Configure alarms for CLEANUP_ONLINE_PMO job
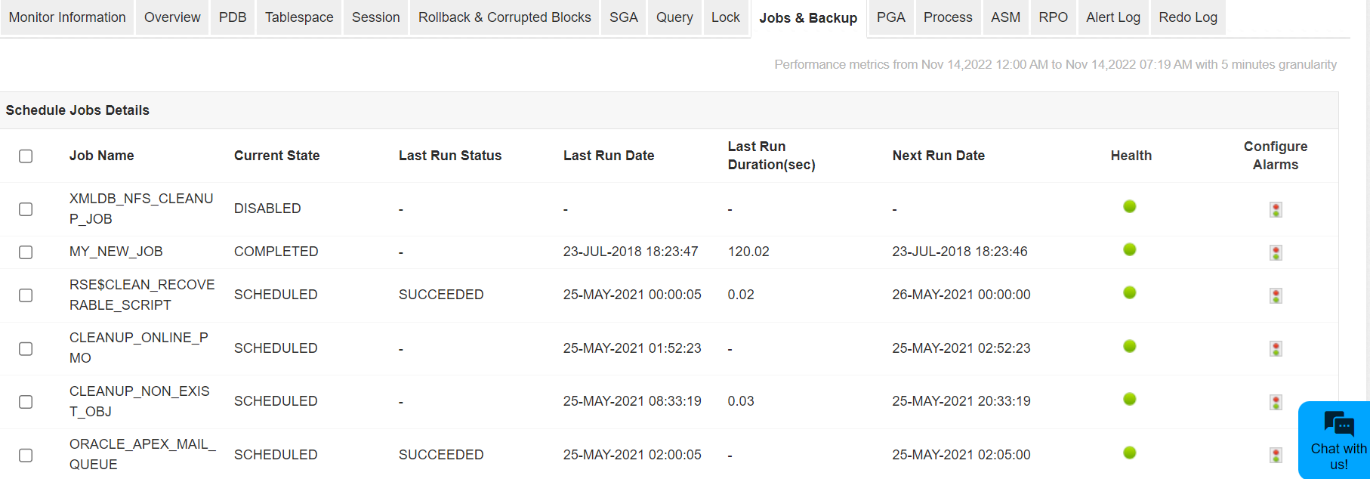The height and width of the screenshot is (479, 1370). click(1276, 348)
